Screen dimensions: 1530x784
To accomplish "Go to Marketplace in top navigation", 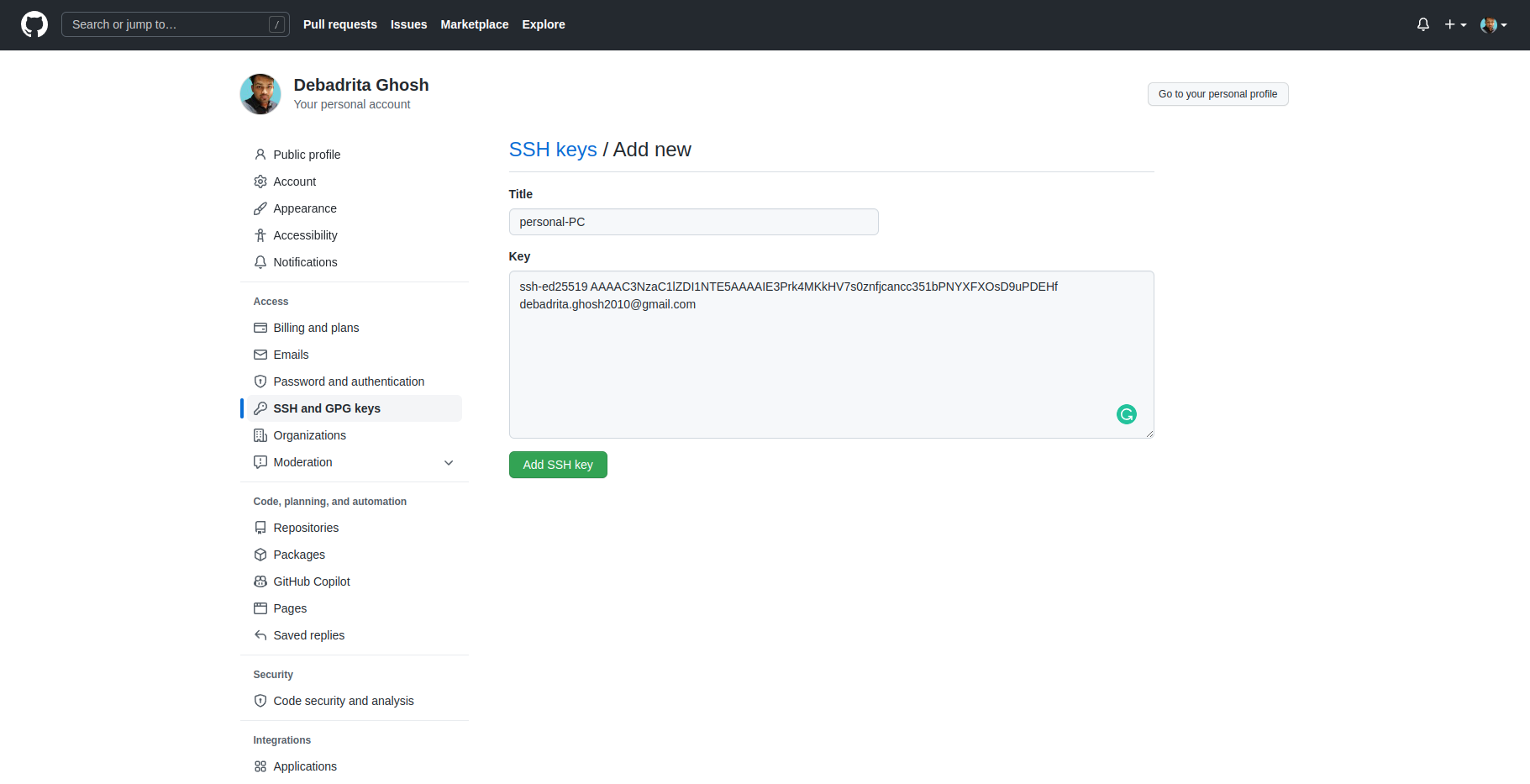I will coord(475,24).
